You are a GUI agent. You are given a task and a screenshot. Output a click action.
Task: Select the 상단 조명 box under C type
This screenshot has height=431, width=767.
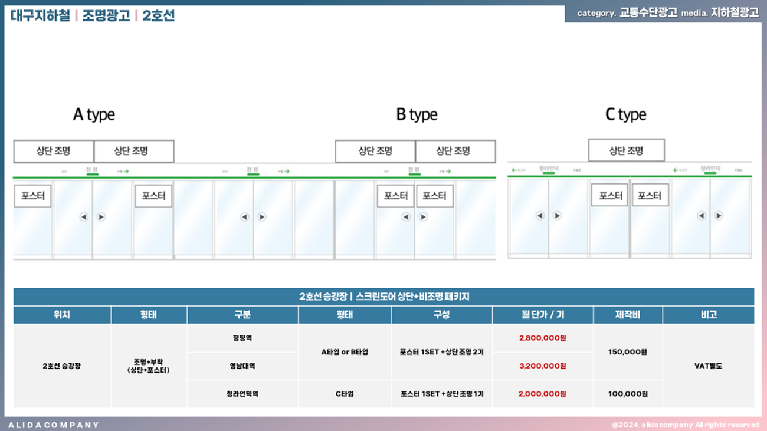tap(626, 150)
